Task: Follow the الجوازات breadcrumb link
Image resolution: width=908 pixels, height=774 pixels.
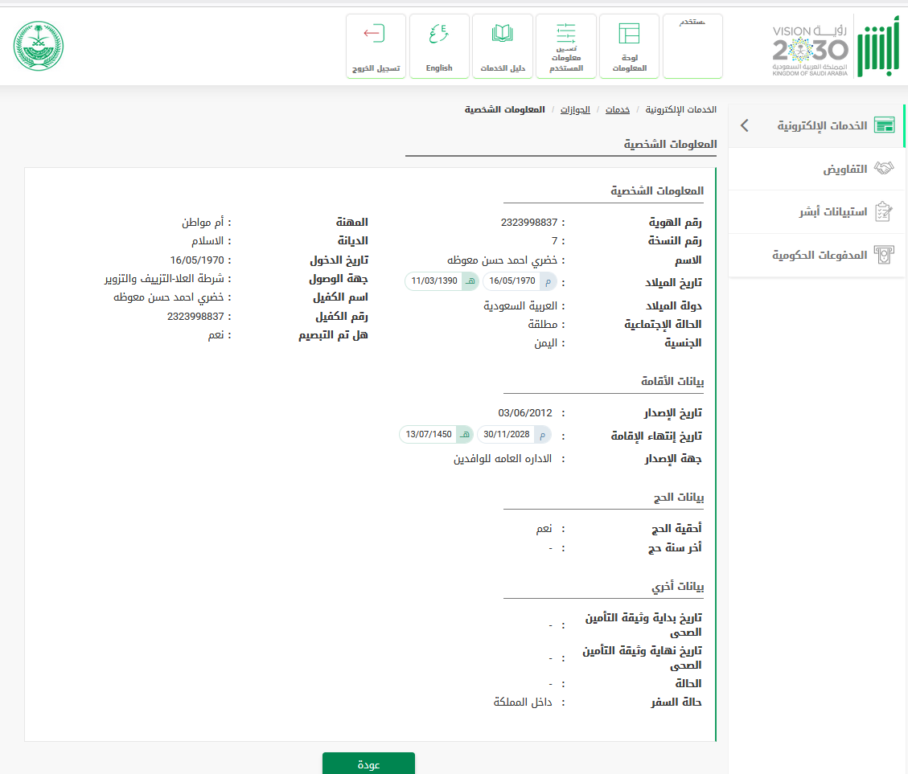Action: point(574,109)
